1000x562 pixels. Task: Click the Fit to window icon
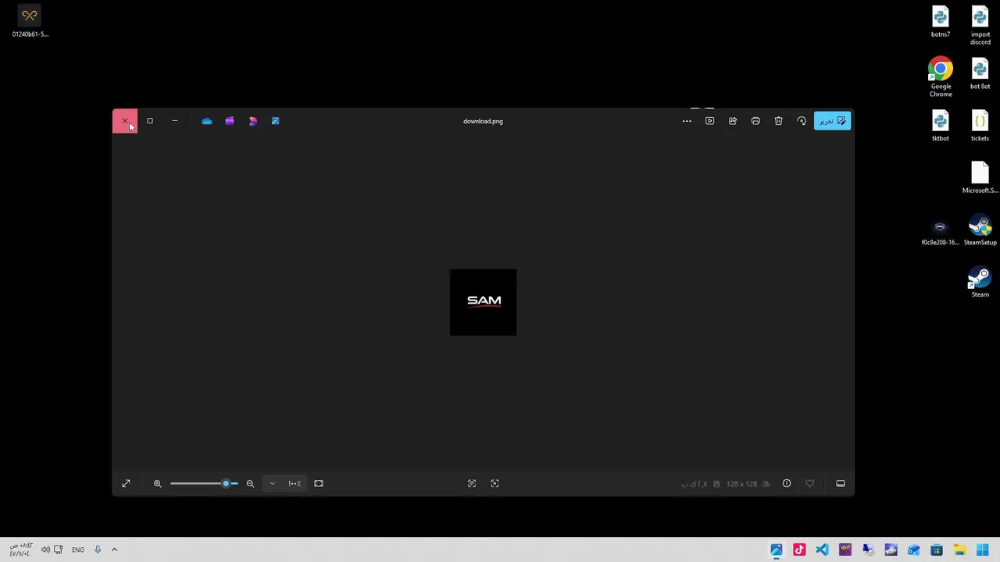pyautogui.click(x=319, y=484)
